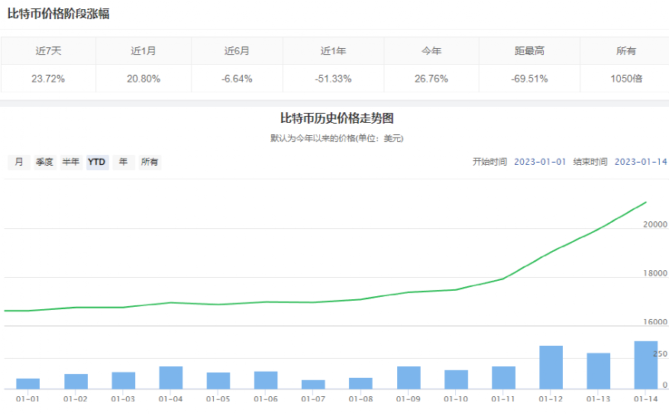Click the 01-12 volume bar
669x416 pixels.
(551, 367)
